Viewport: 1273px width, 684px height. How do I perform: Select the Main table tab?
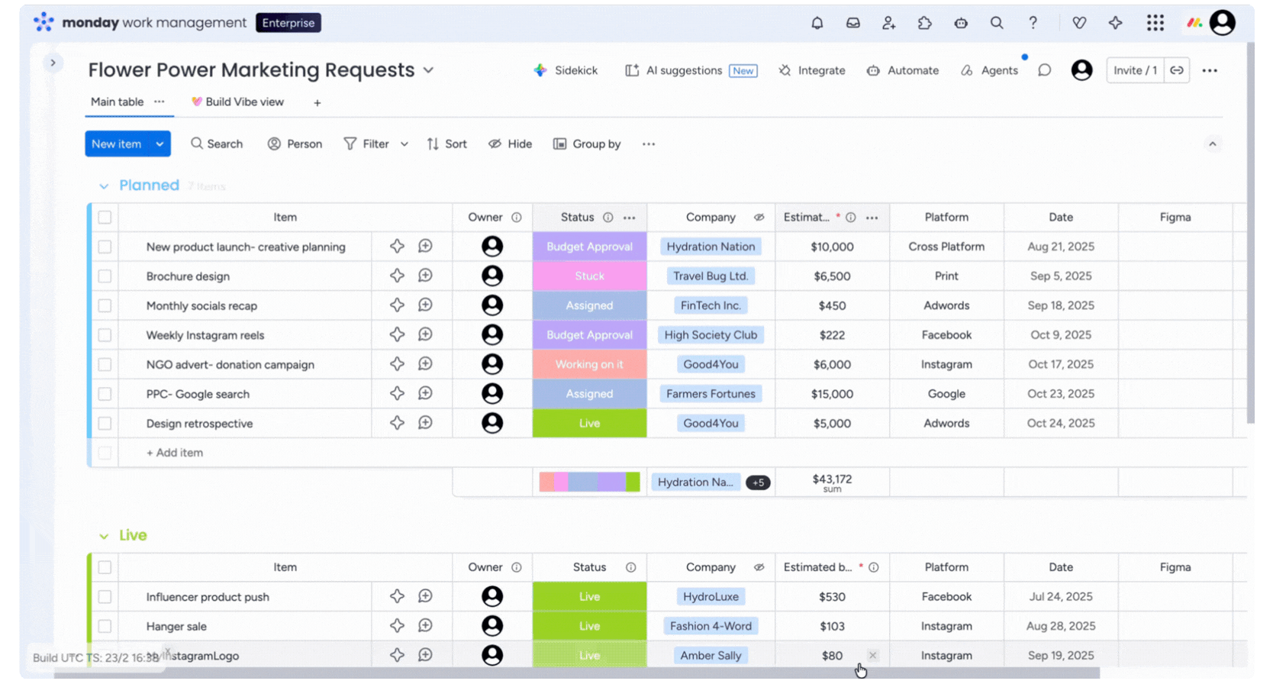pos(117,102)
